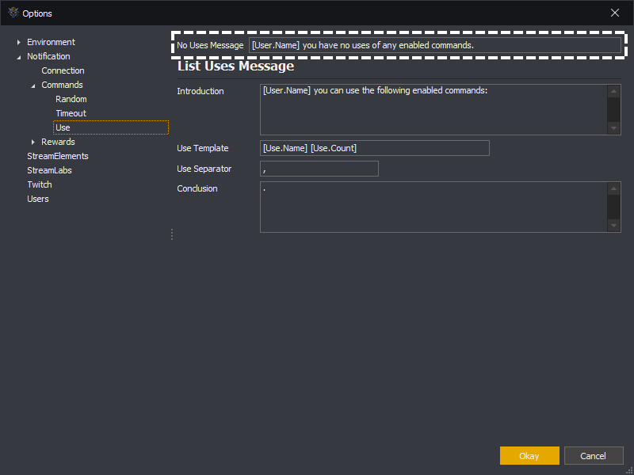
Task: Click the Use Separator input field
Action: pyautogui.click(x=319, y=169)
